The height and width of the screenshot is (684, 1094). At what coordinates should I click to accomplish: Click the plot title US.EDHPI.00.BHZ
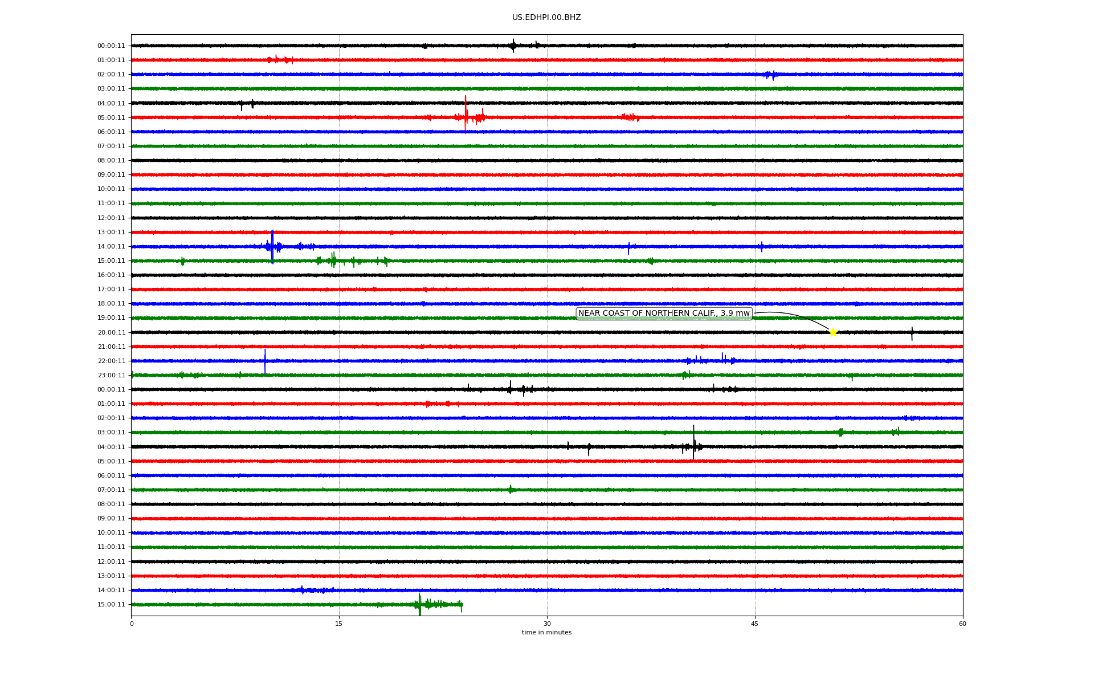pyautogui.click(x=546, y=18)
